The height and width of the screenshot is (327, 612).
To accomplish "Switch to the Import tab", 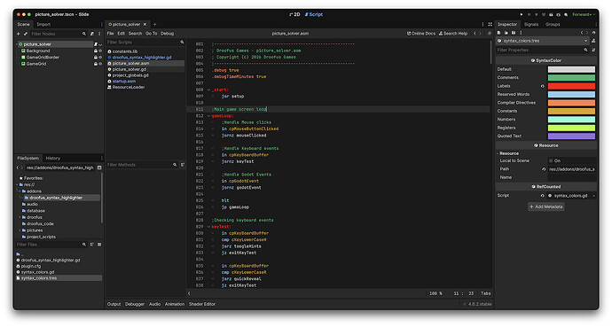I will click(43, 24).
